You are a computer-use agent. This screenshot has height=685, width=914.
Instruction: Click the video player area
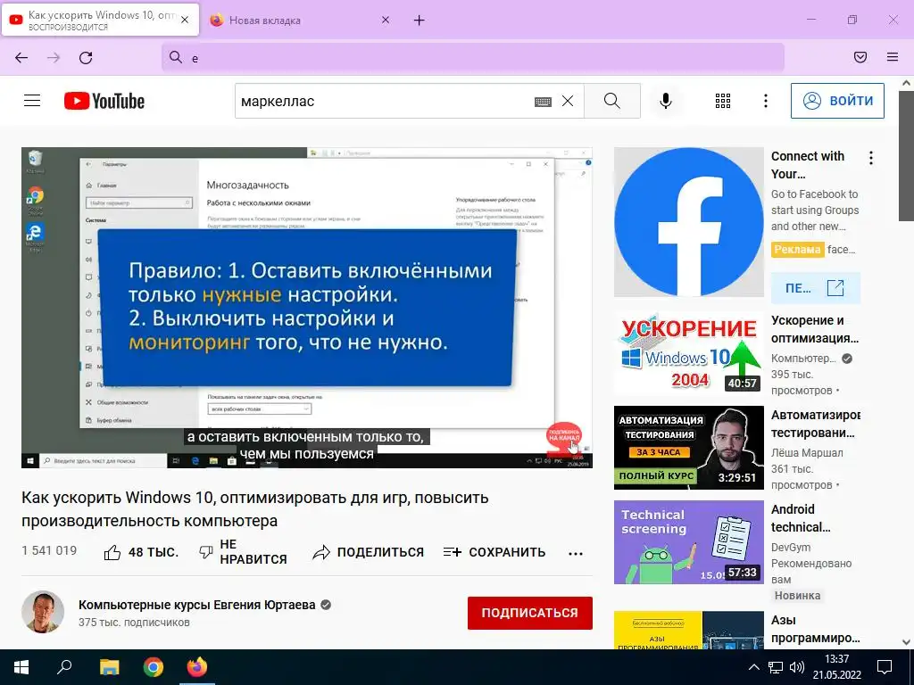pyautogui.click(x=307, y=308)
